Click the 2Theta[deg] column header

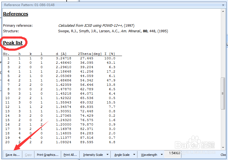pos(90,54)
